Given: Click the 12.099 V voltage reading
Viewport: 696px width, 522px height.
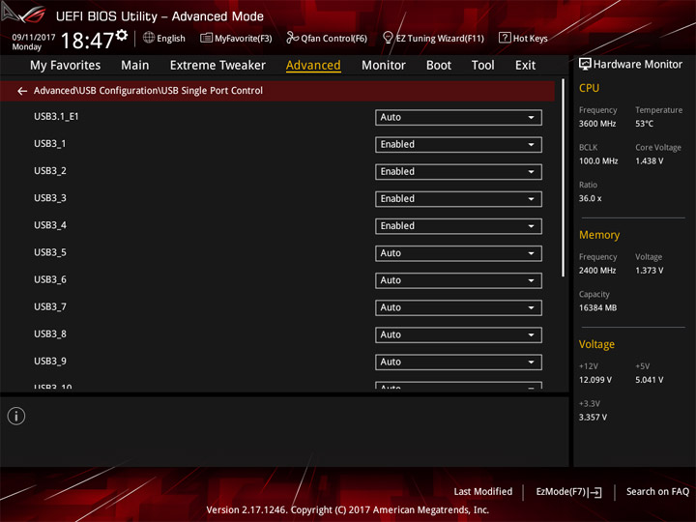Looking at the screenshot, I should click(x=595, y=380).
